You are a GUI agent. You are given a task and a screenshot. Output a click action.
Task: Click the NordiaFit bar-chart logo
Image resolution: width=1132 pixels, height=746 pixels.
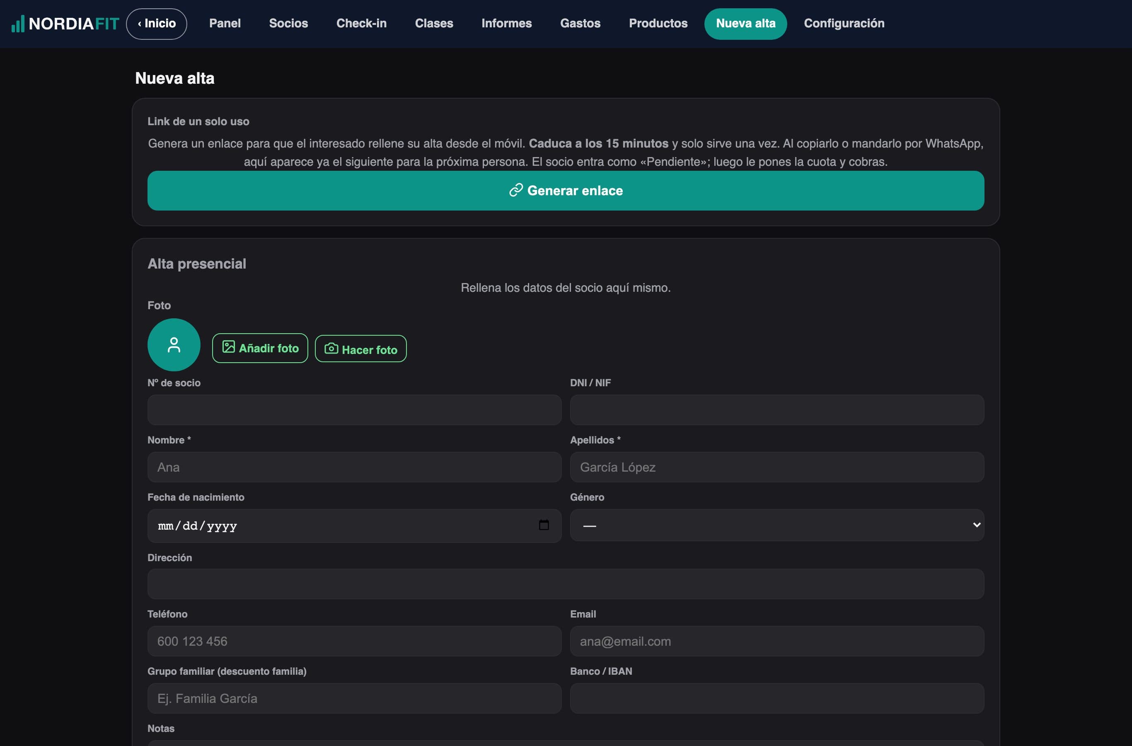[17, 24]
